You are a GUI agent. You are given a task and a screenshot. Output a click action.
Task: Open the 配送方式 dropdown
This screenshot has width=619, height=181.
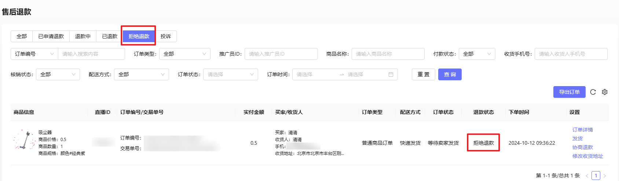141,74
